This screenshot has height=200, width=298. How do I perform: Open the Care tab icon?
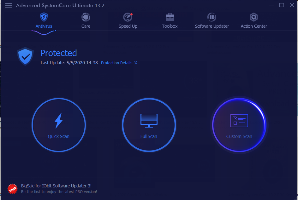86,17
